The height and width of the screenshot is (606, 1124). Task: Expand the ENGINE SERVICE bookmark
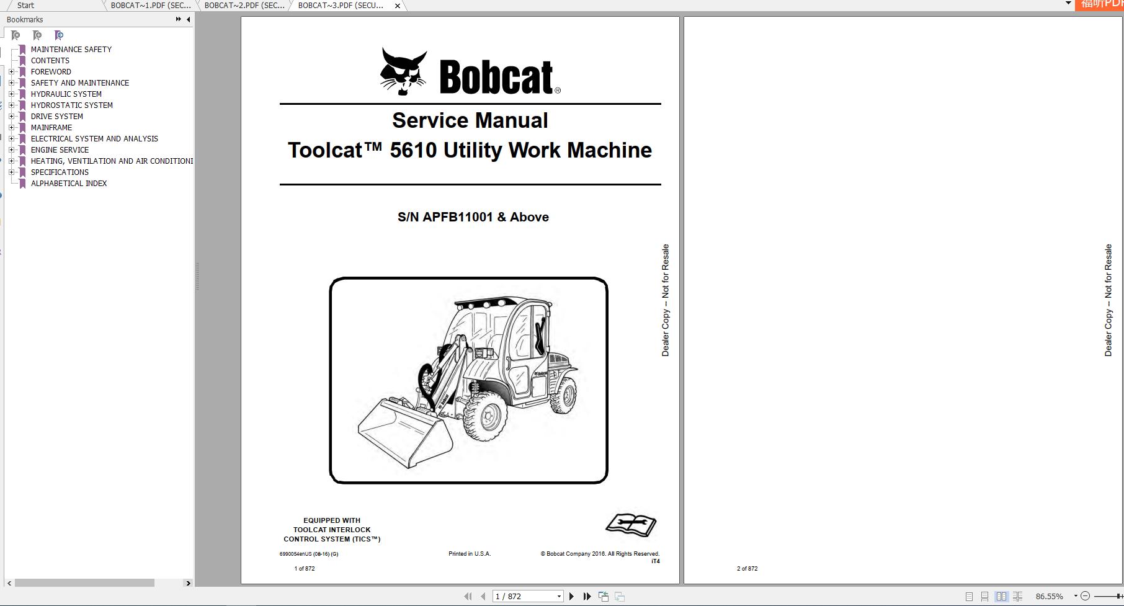point(11,149)
